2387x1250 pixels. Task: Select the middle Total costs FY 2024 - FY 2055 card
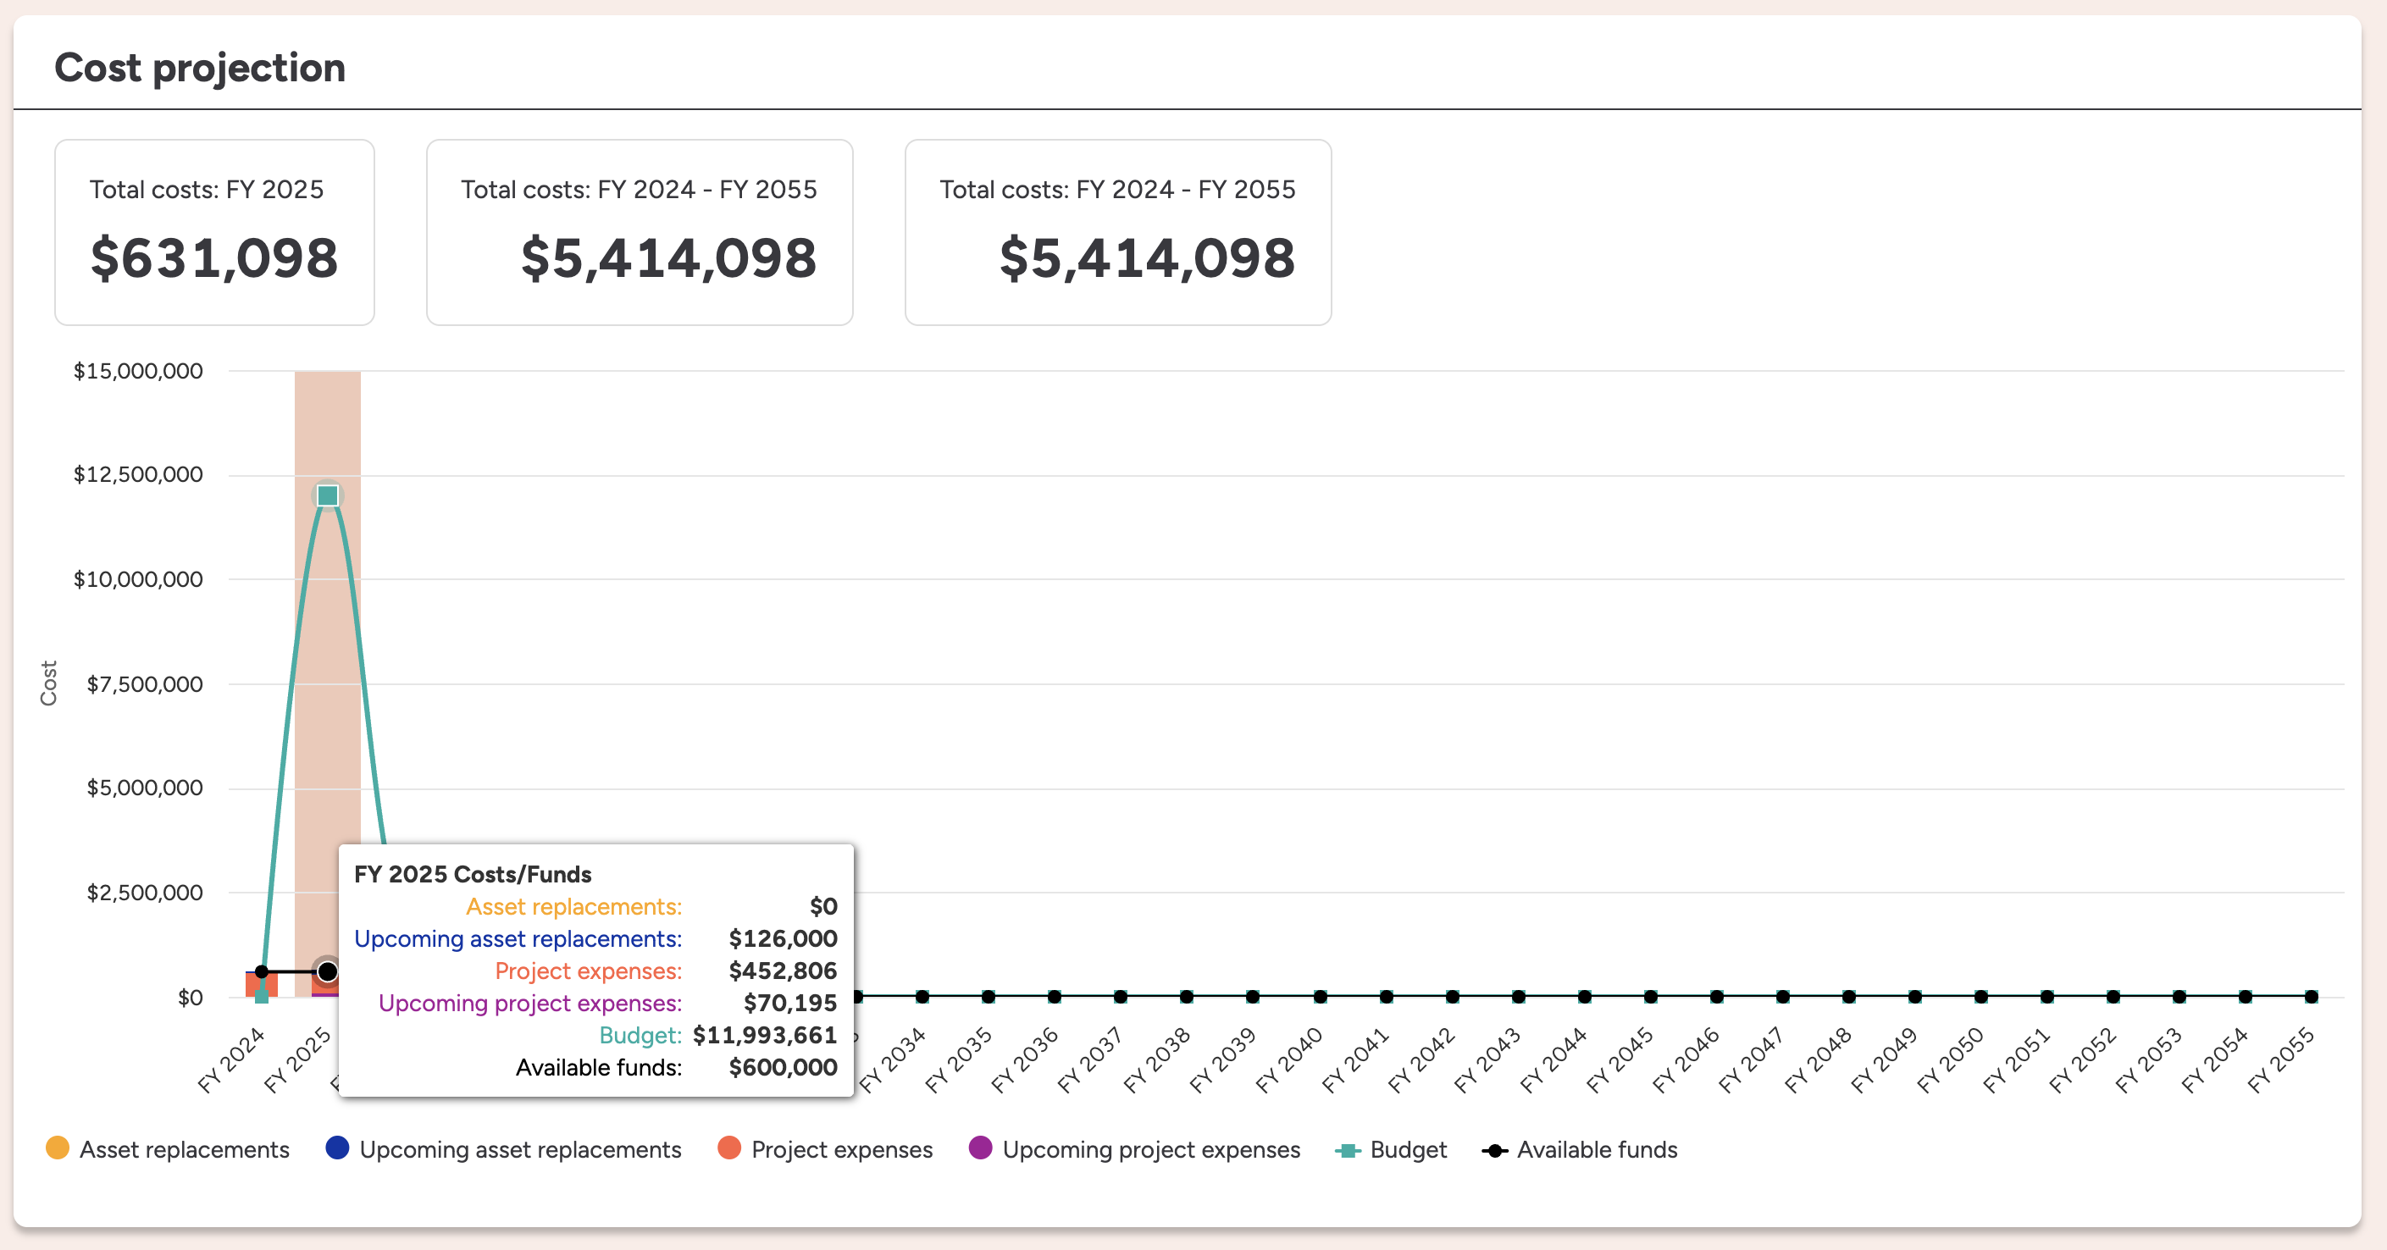click(639, 232)
